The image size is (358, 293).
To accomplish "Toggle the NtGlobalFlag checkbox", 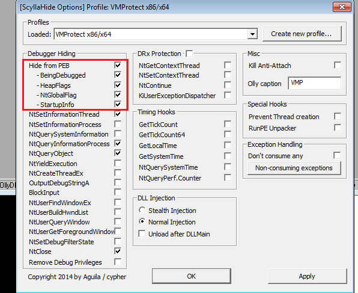I will tap(118, 94).
